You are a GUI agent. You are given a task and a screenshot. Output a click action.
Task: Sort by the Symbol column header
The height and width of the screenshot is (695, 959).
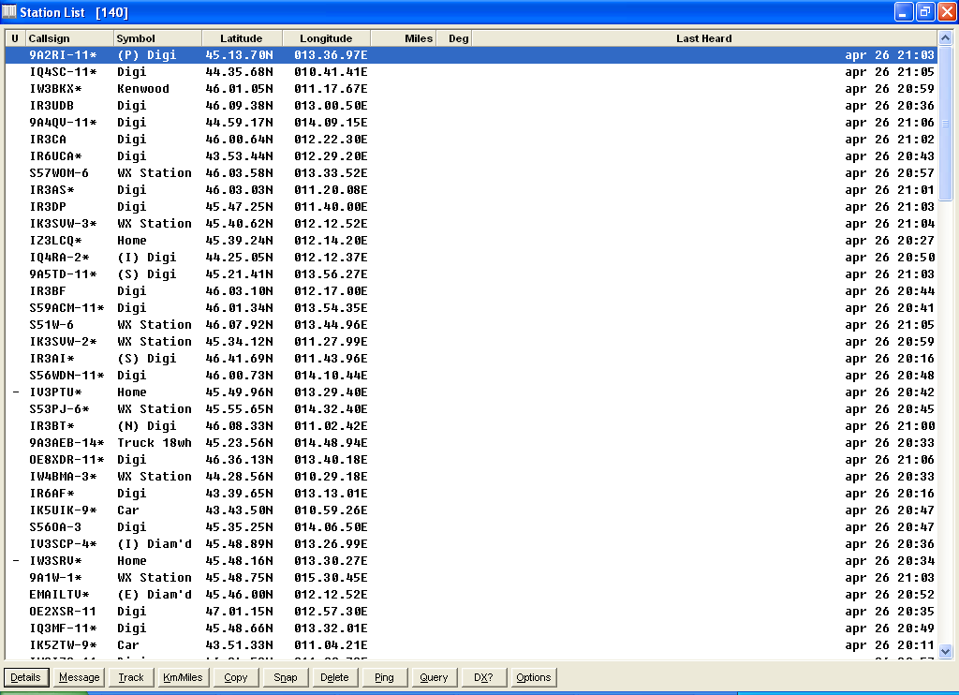click(x=157, y=38)
